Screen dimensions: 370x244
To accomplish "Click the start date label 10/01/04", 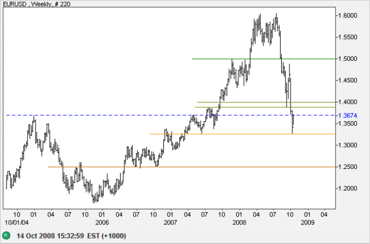I will [16, 223].
